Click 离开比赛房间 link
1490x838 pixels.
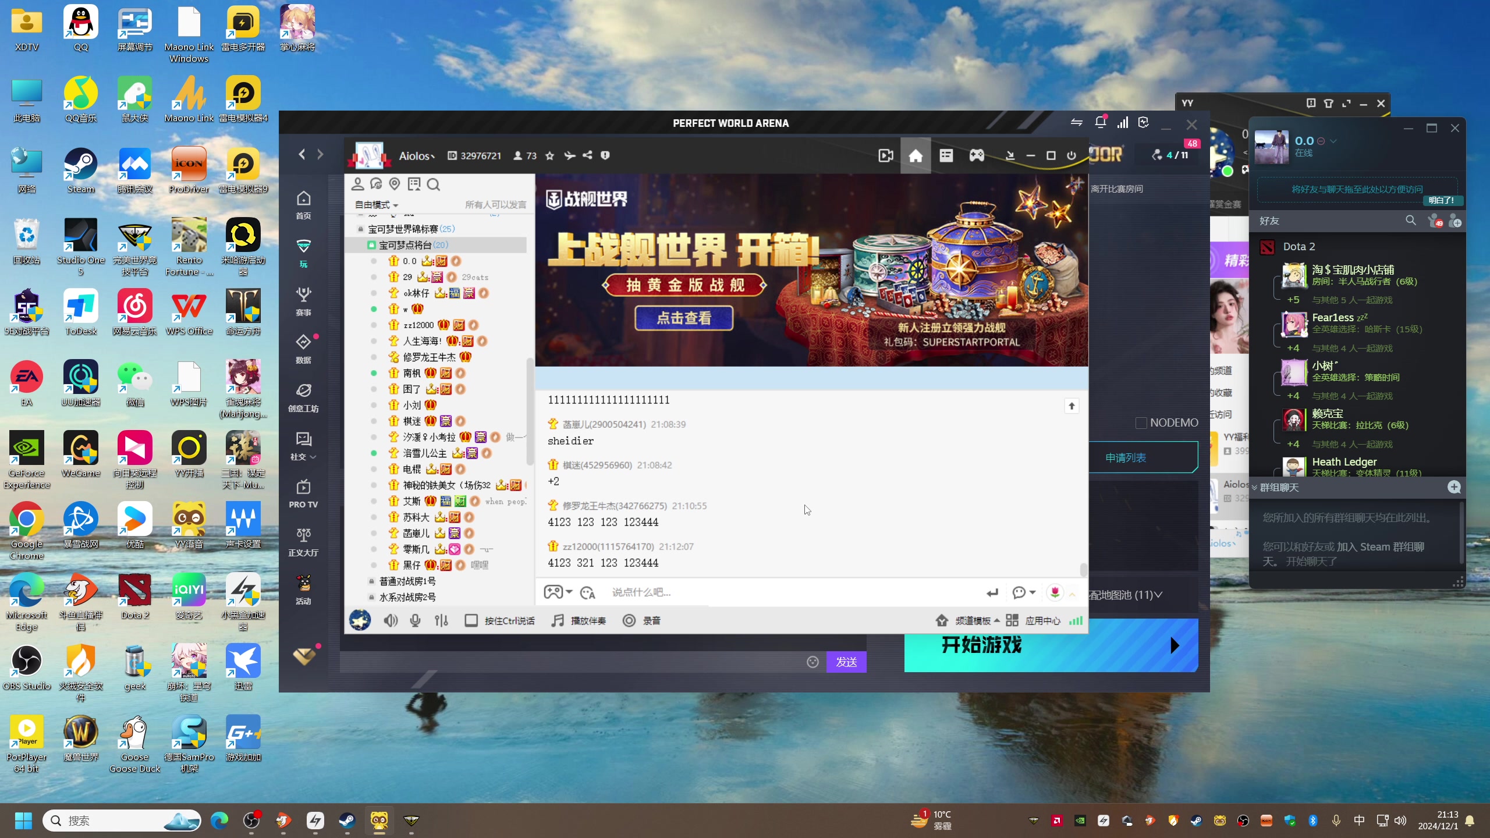[1116, 189]
